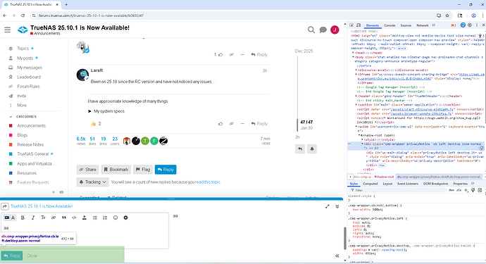The width and height of the screenshot is (486, 264).
Task: Click the composer vertical scrollbar
Action: tap(344, 238)
